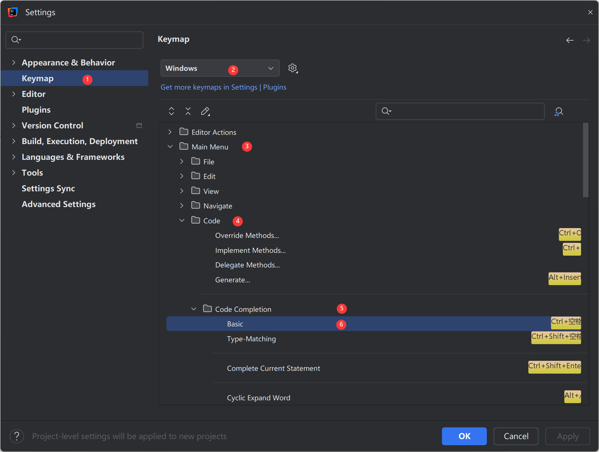
Task: Expand the Navigate folder in tree
Action: coord(182,206)
